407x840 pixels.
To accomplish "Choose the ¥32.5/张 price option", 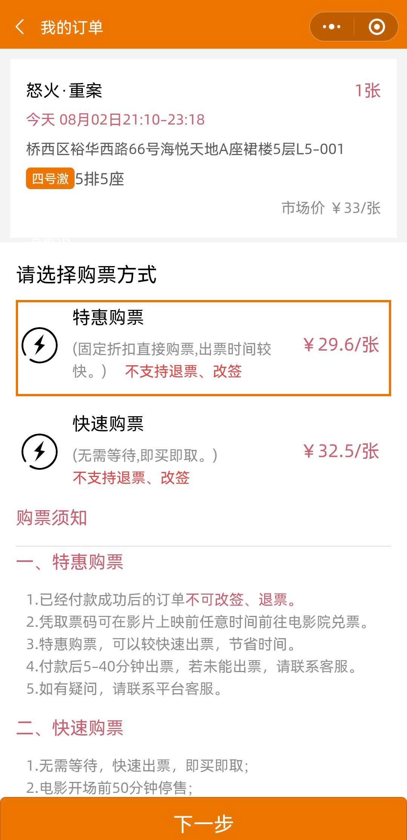I will tap(341, 451).
